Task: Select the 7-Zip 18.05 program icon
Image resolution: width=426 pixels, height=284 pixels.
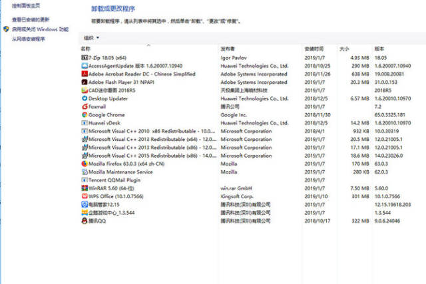Action: click(85, 58)
